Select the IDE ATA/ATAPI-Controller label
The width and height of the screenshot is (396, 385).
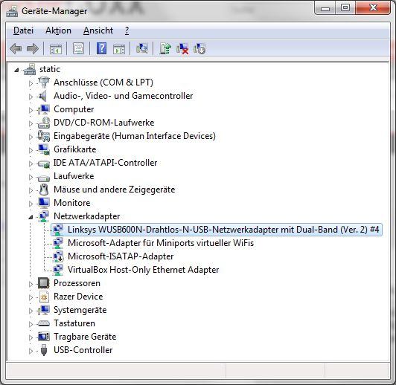[105, 163]
